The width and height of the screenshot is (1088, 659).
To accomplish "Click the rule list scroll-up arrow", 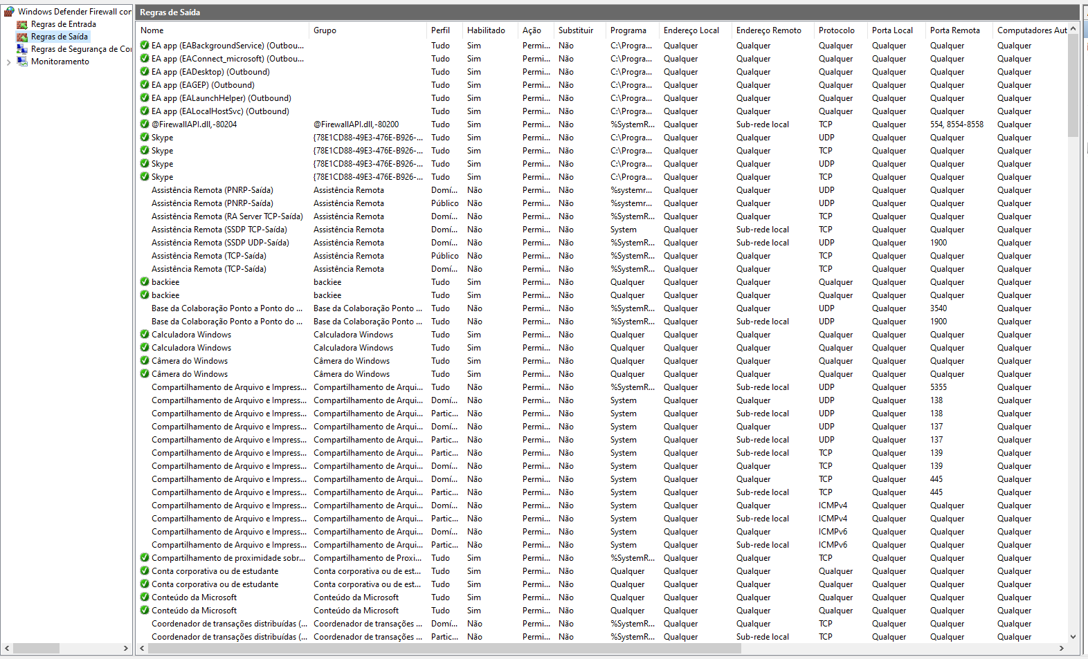I will click(x=1073, y=29).
